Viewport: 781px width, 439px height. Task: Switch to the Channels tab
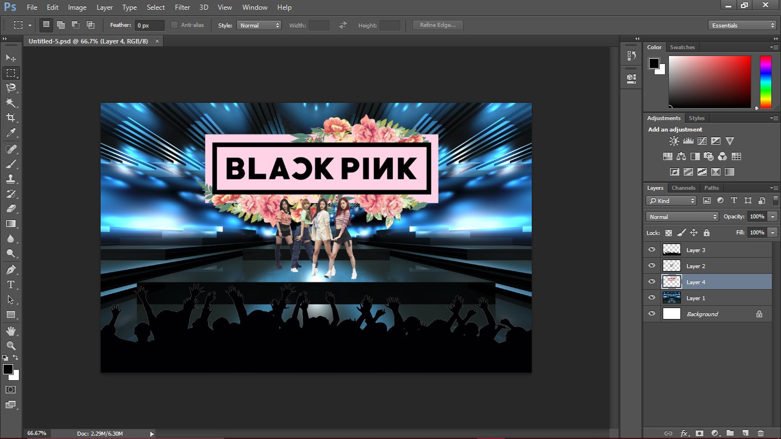(683, 187)
